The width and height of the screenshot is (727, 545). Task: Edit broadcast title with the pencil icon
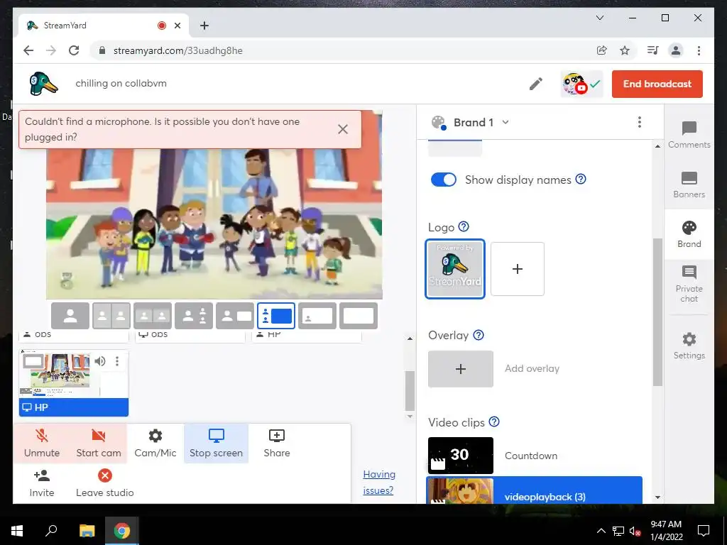pos(536,84)
